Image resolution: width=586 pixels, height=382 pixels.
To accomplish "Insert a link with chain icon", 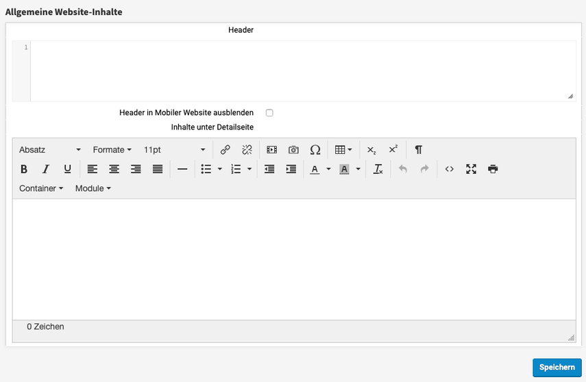I will pyautogui.click(x=225, y=150).
